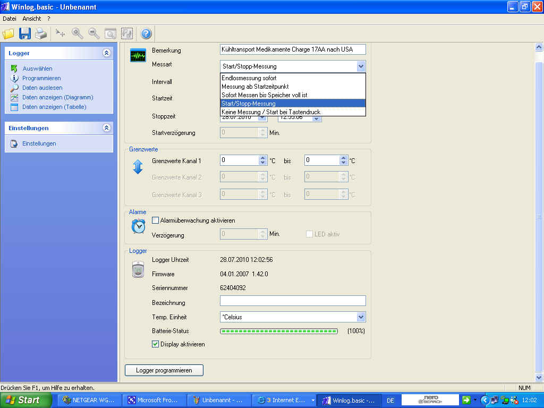Click the zoom-to-fit toolbar icon

tap(110, 33)
